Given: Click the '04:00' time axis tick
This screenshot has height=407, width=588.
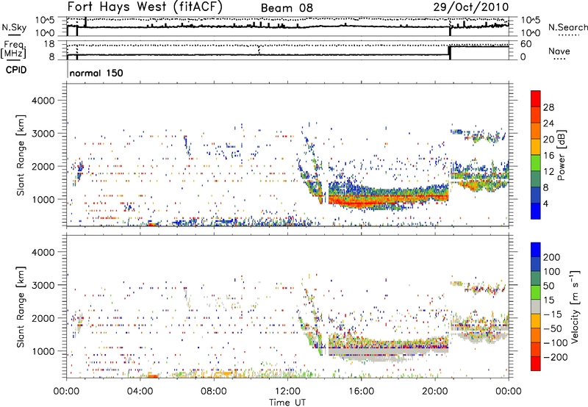Looking at the screenshot, I should click(x=140, y=392).
